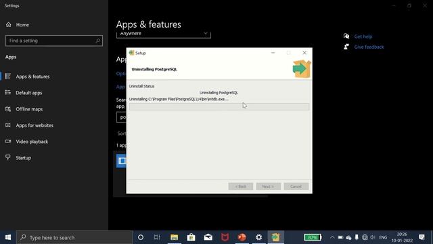Click the package box icon in Setup header
Viewport: 433px width, 244px height.
click(302, 68)
